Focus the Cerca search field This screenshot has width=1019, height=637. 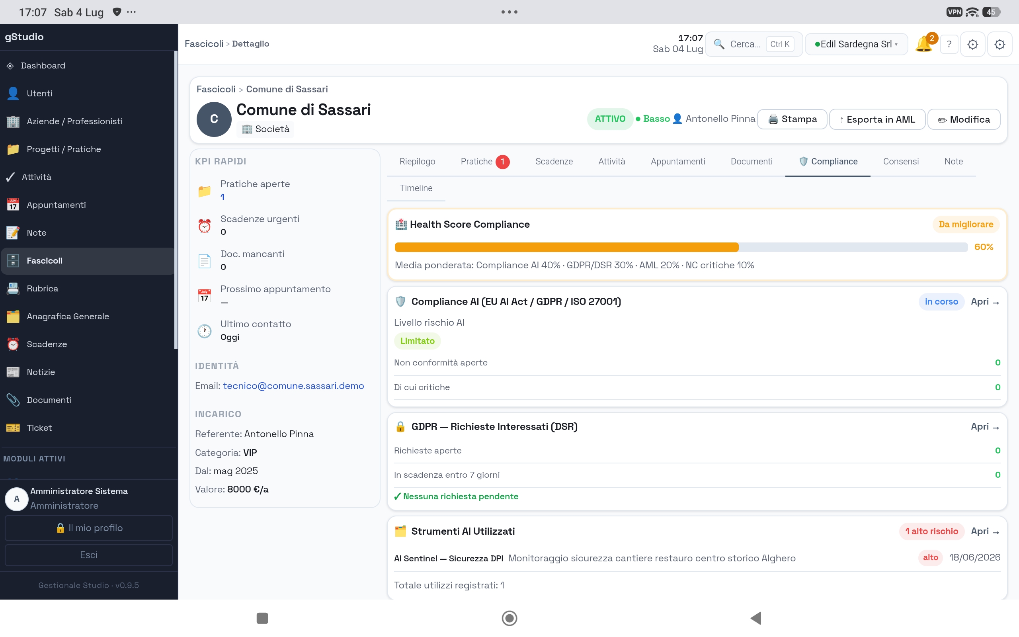click(x=754, y=44)
